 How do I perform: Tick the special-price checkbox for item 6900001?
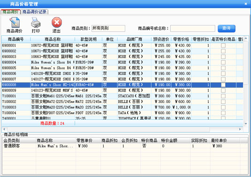pos(223,46)
